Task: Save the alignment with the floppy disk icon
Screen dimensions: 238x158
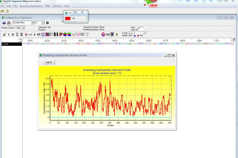Action: tap(4, 23)
